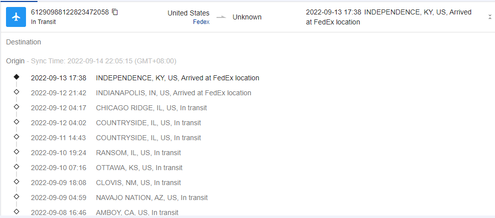Click the filled diamond marker for the latest event
The image size is (495, 218).
16,77
